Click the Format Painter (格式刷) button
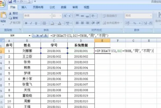 coord(15,23)
